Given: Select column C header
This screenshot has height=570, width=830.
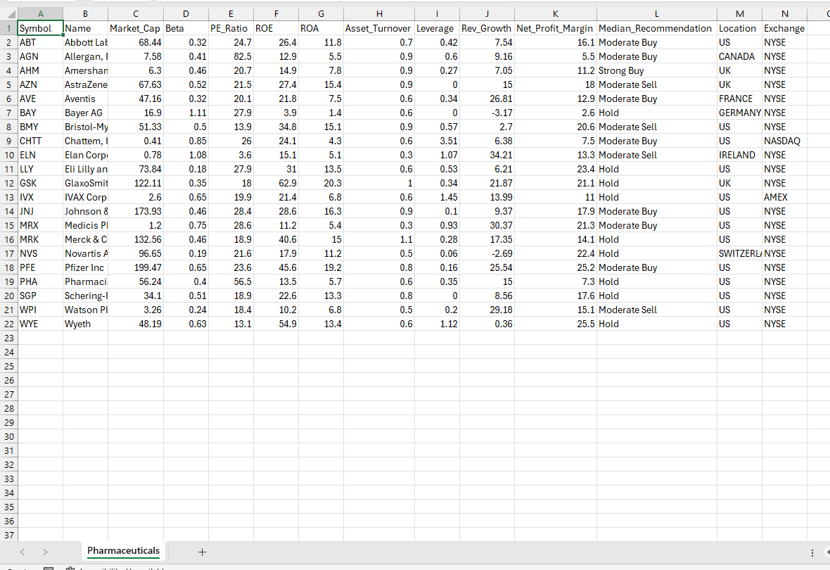Looking at the screenshot, I should tap(136, 14).
